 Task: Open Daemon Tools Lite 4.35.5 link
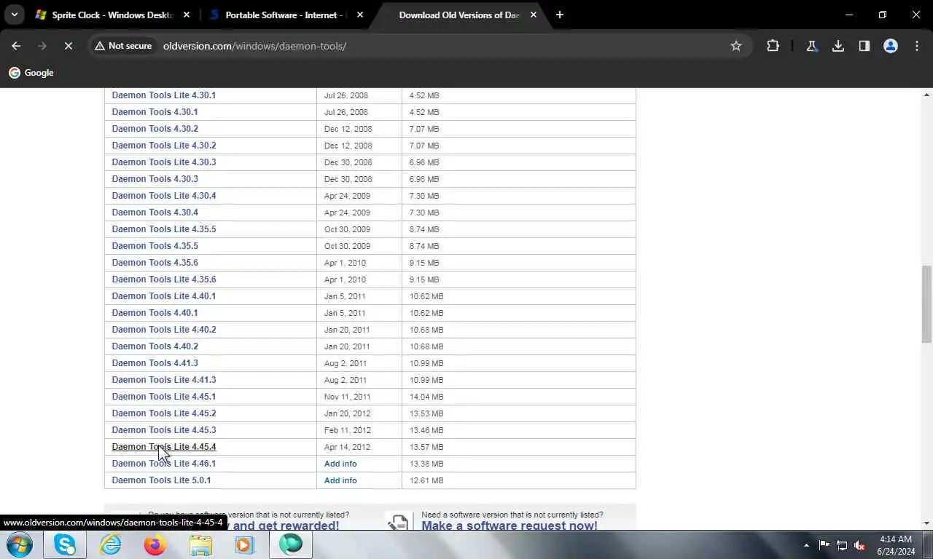(x=164, y=229)
